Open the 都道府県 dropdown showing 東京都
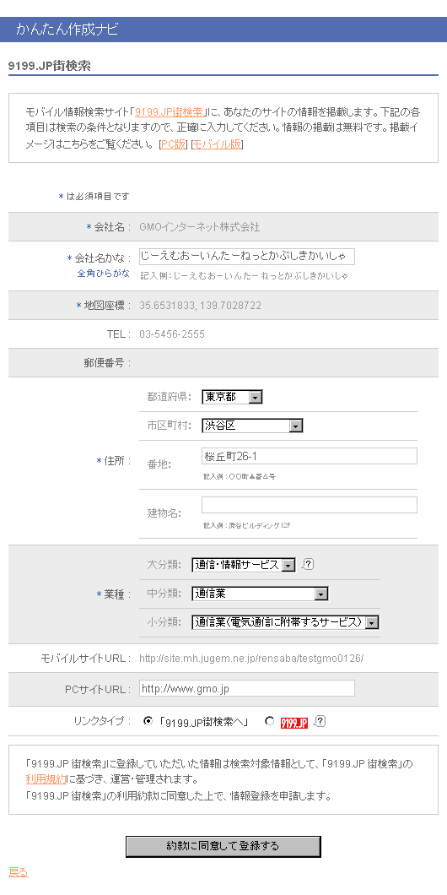 [x=232, y=397]
